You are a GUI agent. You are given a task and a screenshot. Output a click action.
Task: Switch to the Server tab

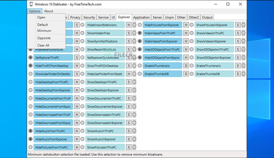(157, 17)
